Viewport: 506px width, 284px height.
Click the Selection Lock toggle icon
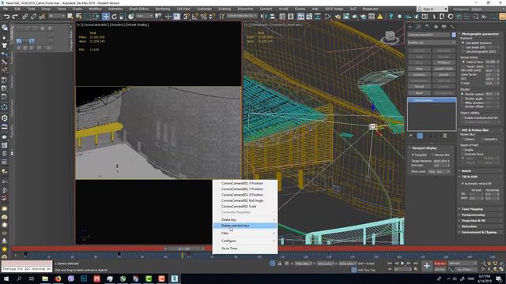point(279,263)
